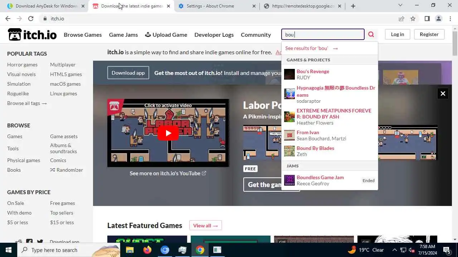Open the HTML5 games tag
Screen dimensions: 458x257
[66, 74]
